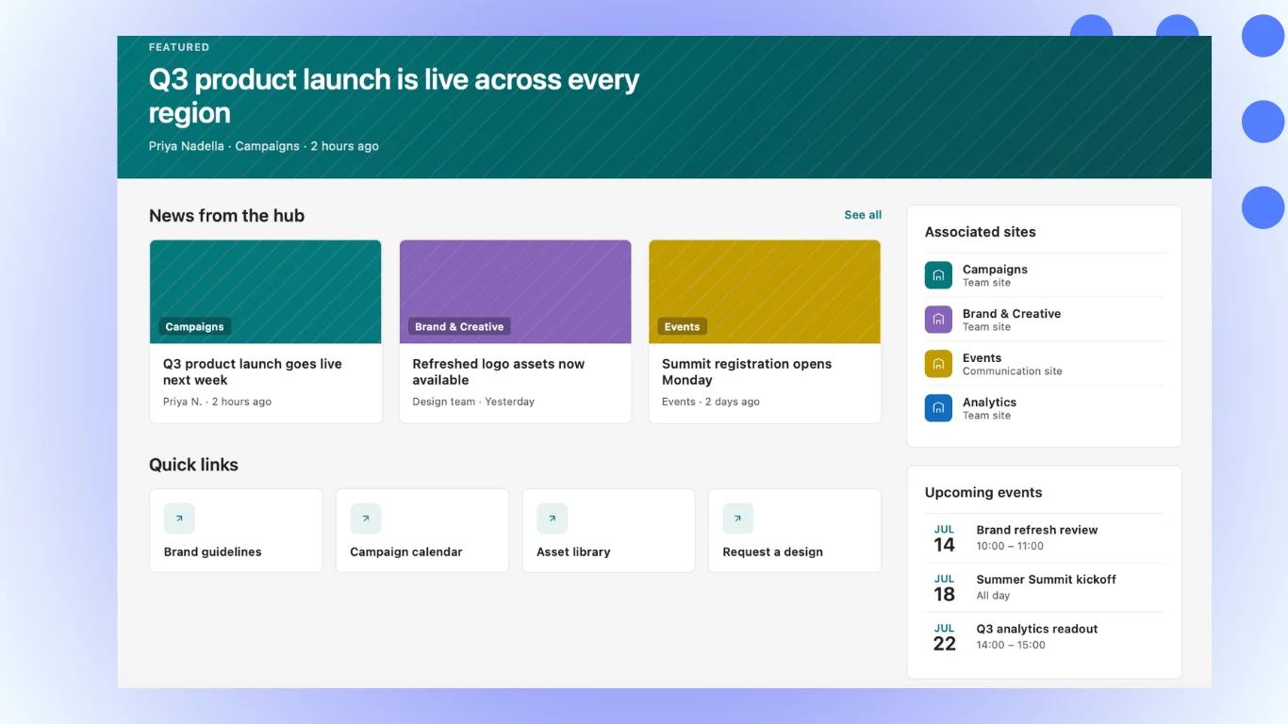Click the Asset library arrow icon
1288x724 pixels.
552,518
